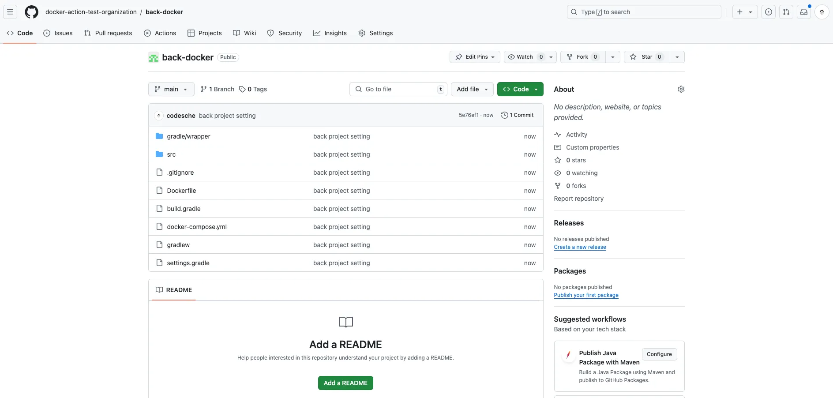
Task: Open the Add file dropdown
Action: tap(472, 89)
